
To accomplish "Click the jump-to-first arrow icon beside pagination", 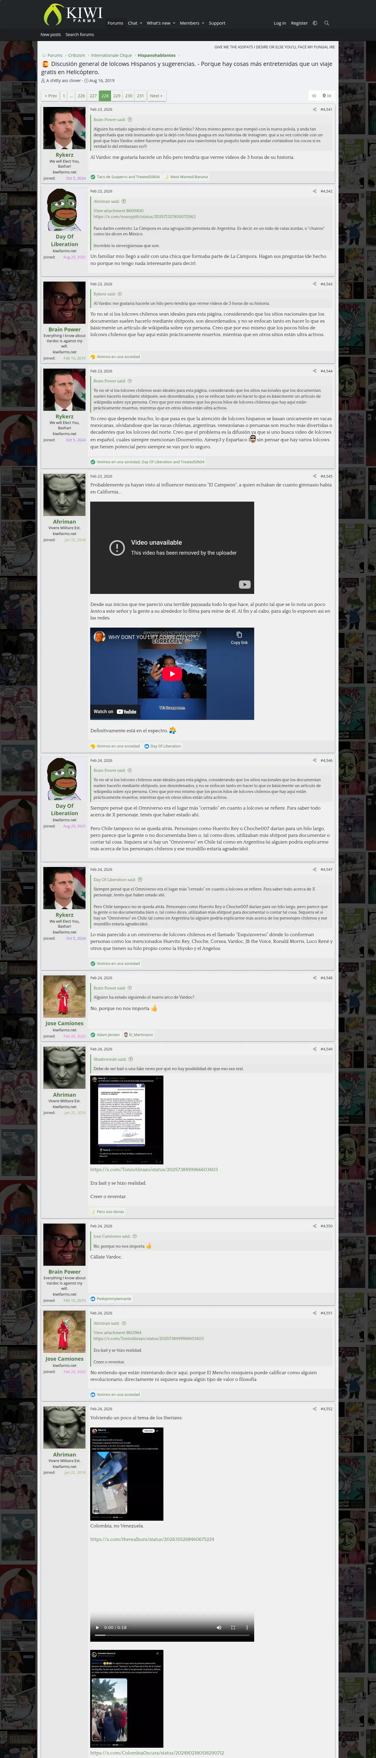I will pos(314,96).
